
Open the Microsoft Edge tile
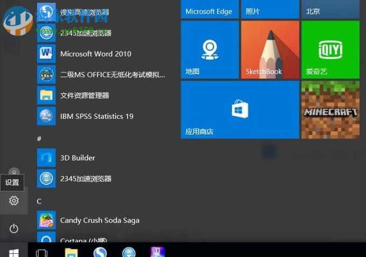(x=210, y=9)
